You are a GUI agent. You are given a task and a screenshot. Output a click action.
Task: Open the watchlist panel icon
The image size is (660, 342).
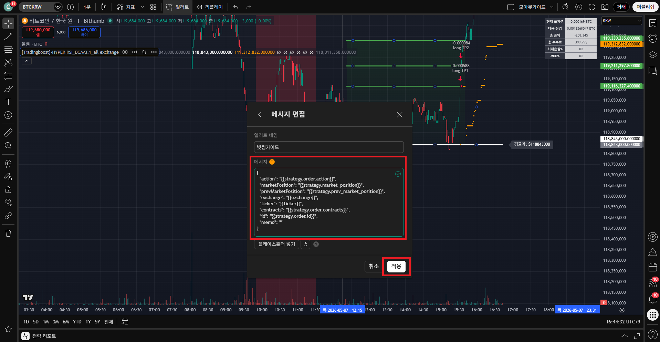[652, 23]
